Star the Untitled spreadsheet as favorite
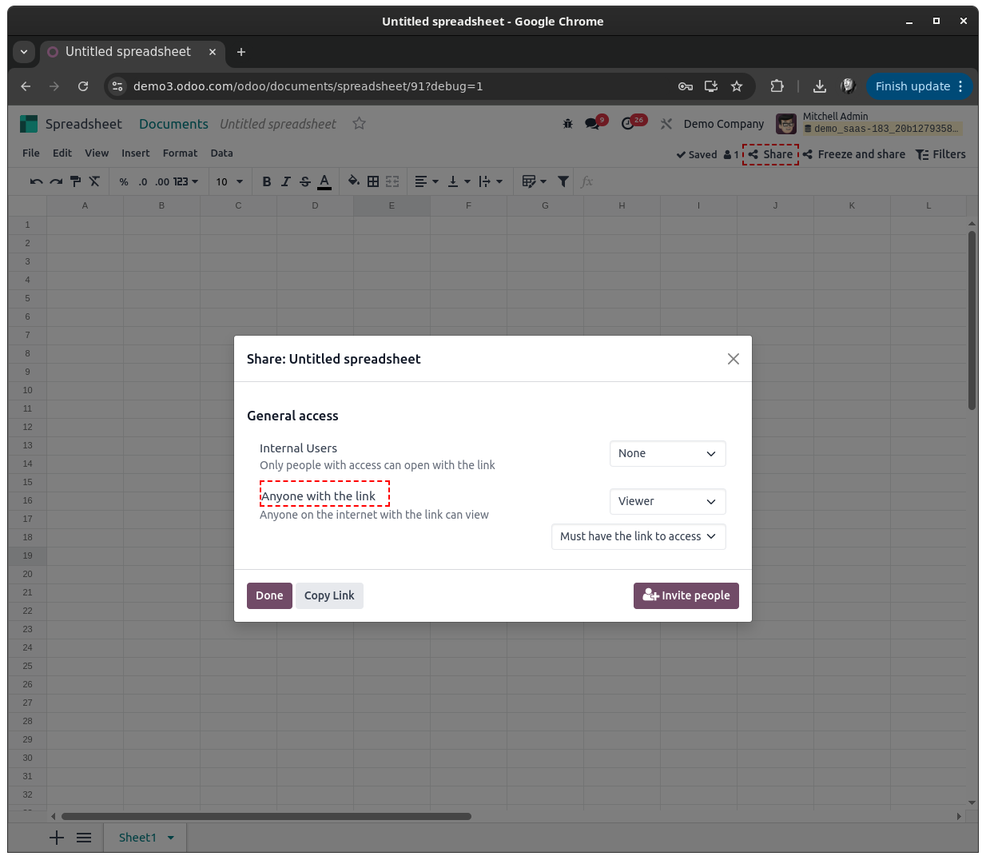 pyautogui.click(x=360, y=124)
